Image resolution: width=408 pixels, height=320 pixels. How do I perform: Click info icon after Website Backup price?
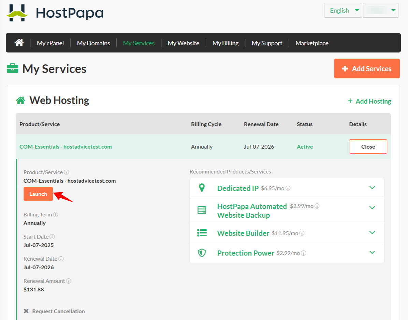pyautogui.click(x=317, y=206)
